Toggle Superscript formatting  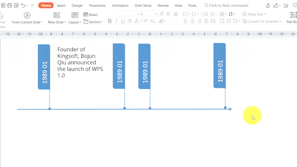(146, 21)
